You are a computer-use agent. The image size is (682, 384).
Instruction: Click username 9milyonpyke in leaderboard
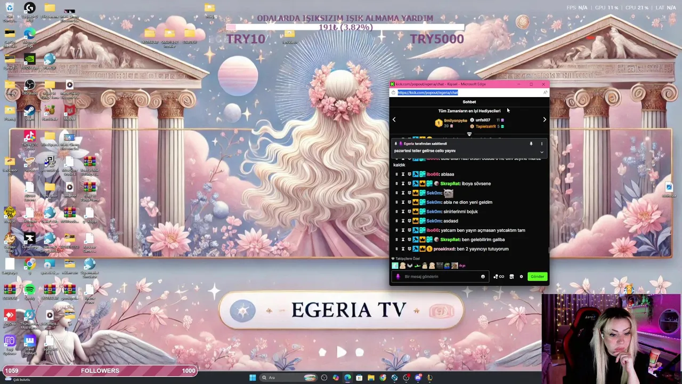coord(455,121)
